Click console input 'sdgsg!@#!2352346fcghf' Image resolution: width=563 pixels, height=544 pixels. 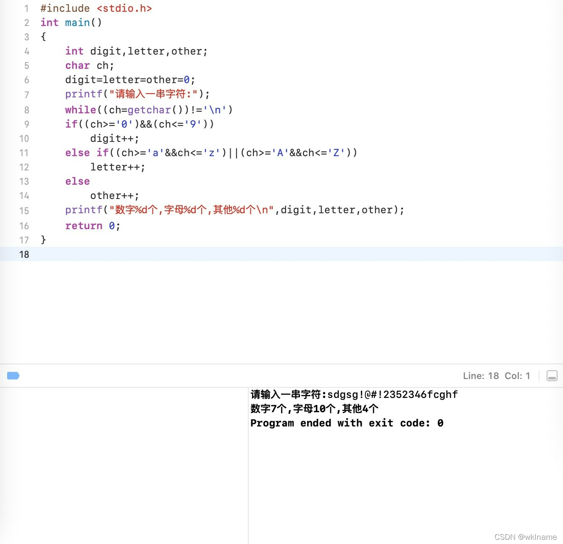click(x=392, y=395)
